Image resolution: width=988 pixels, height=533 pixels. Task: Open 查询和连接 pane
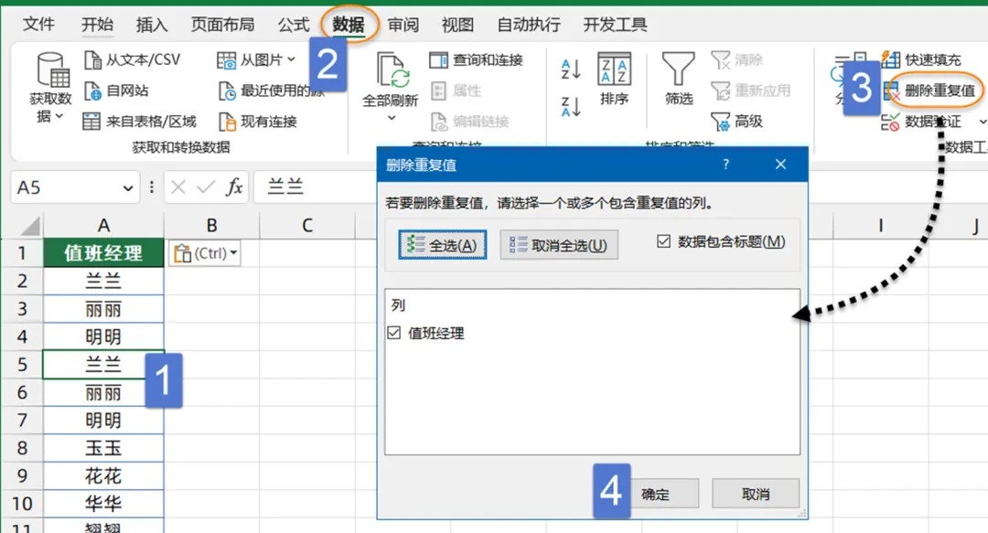pos(477,59)
